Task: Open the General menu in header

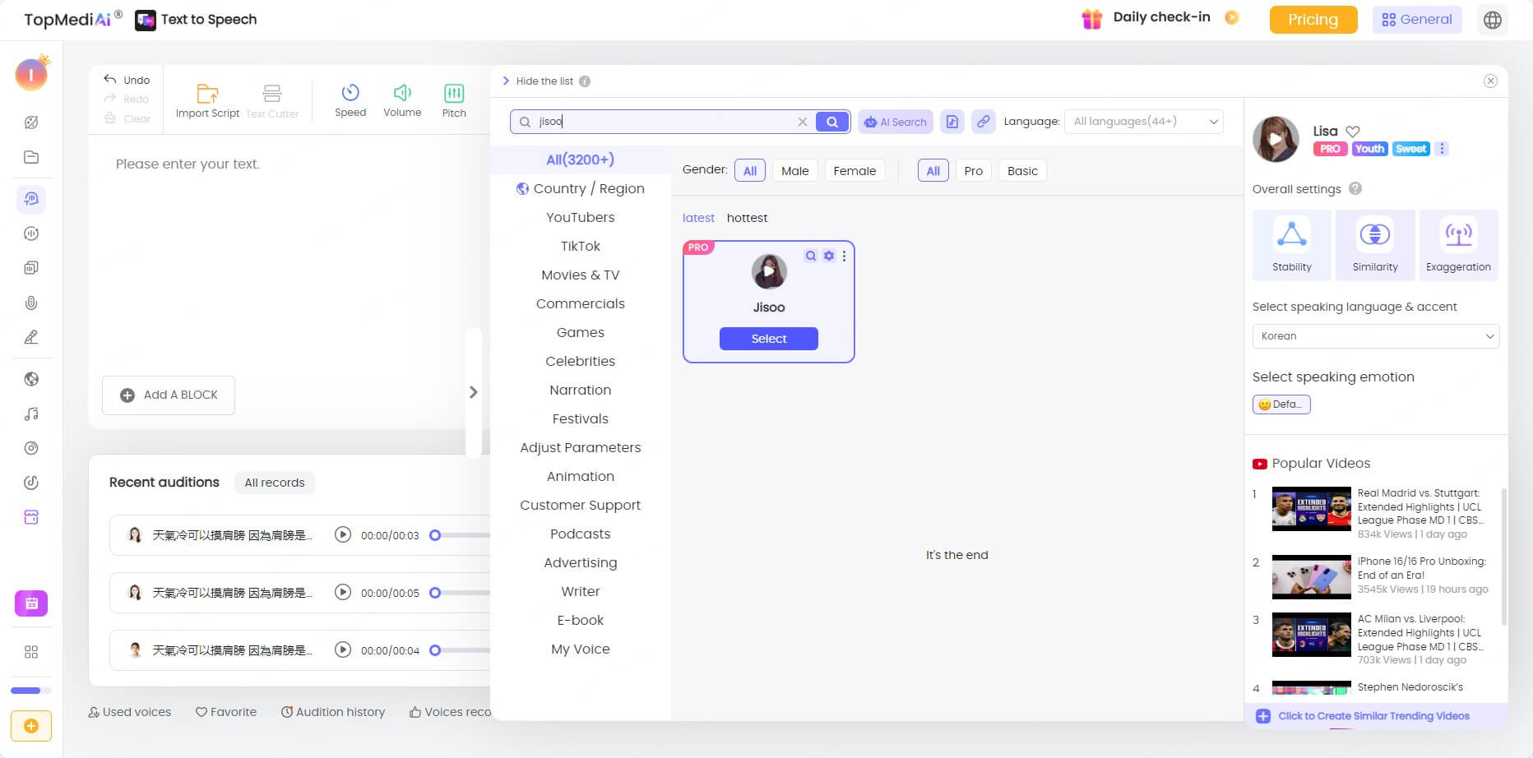Action: [1417, 20]
